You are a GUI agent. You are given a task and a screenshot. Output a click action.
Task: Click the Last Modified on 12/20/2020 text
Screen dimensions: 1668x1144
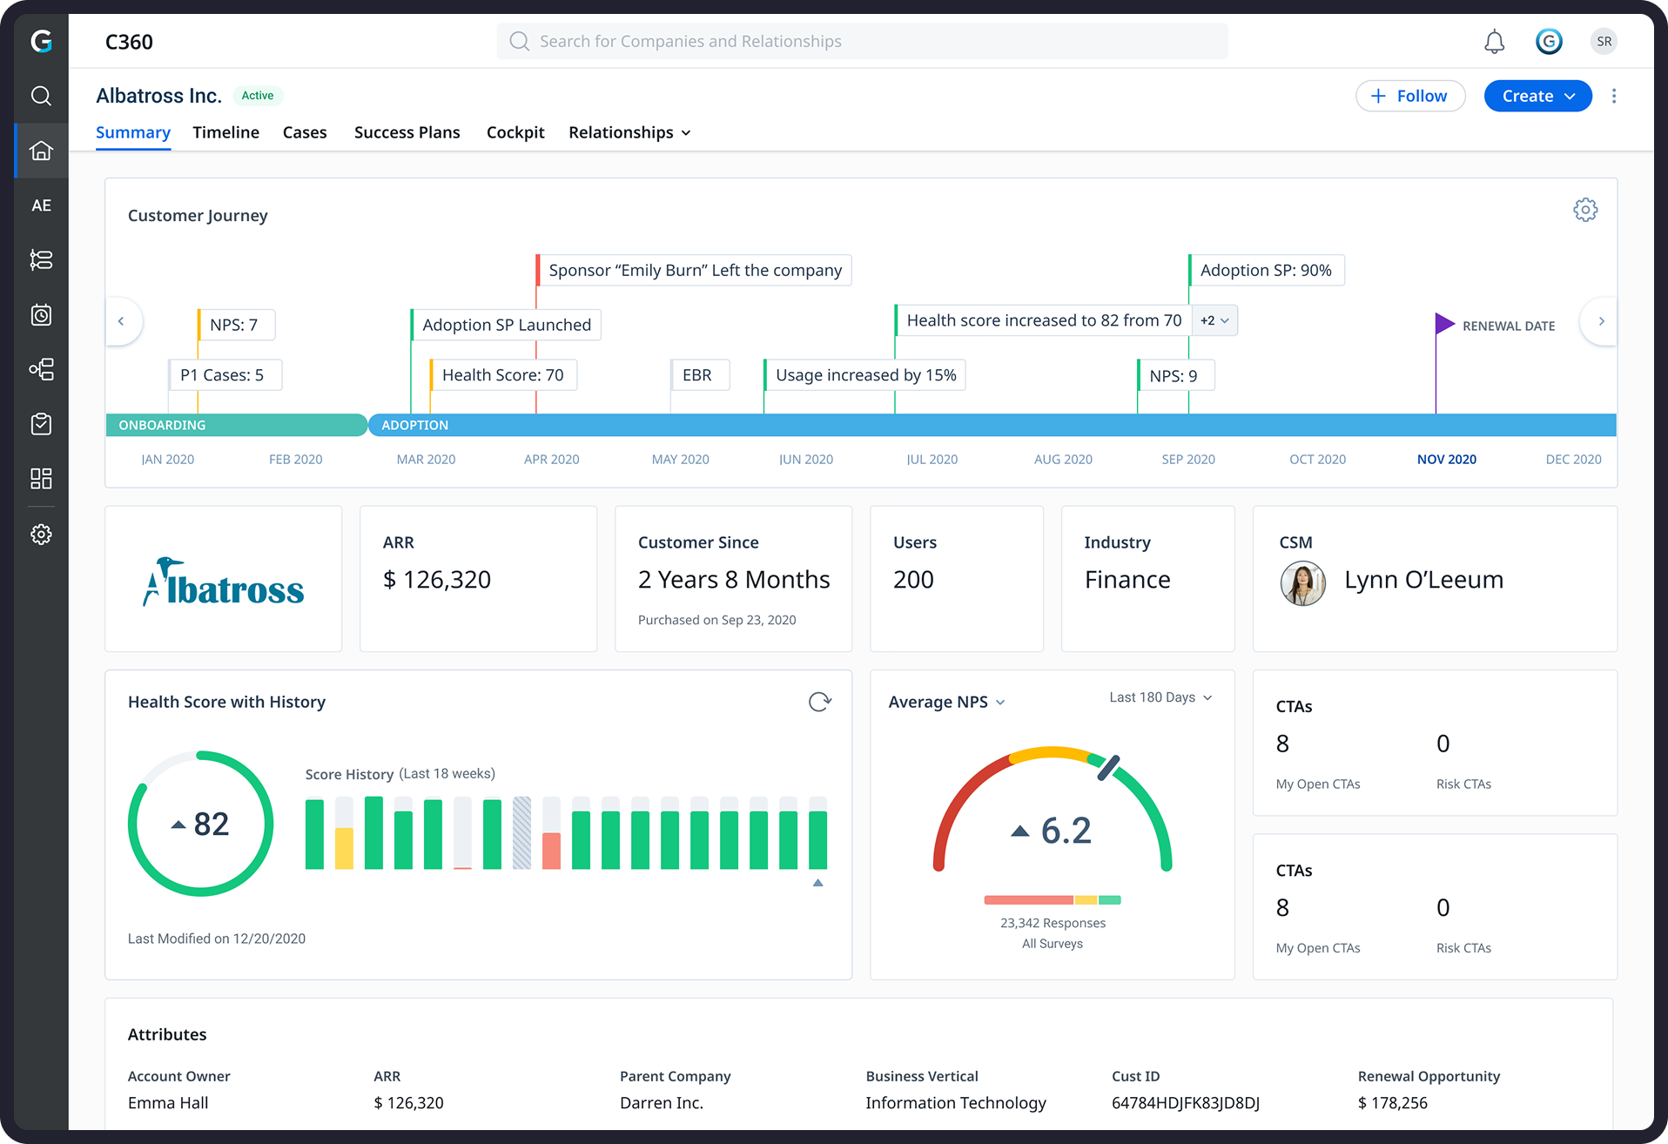point(217,939)
